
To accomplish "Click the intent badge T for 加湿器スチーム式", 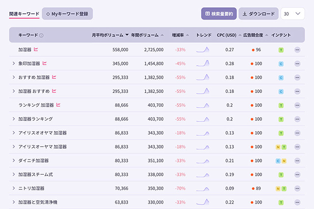I will point(281,175).
